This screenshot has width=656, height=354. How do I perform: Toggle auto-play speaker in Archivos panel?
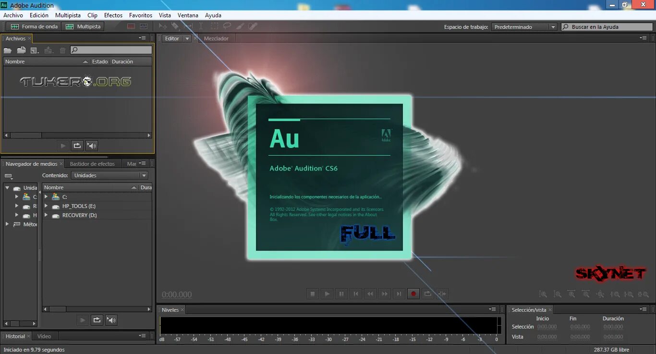point(91,146)
